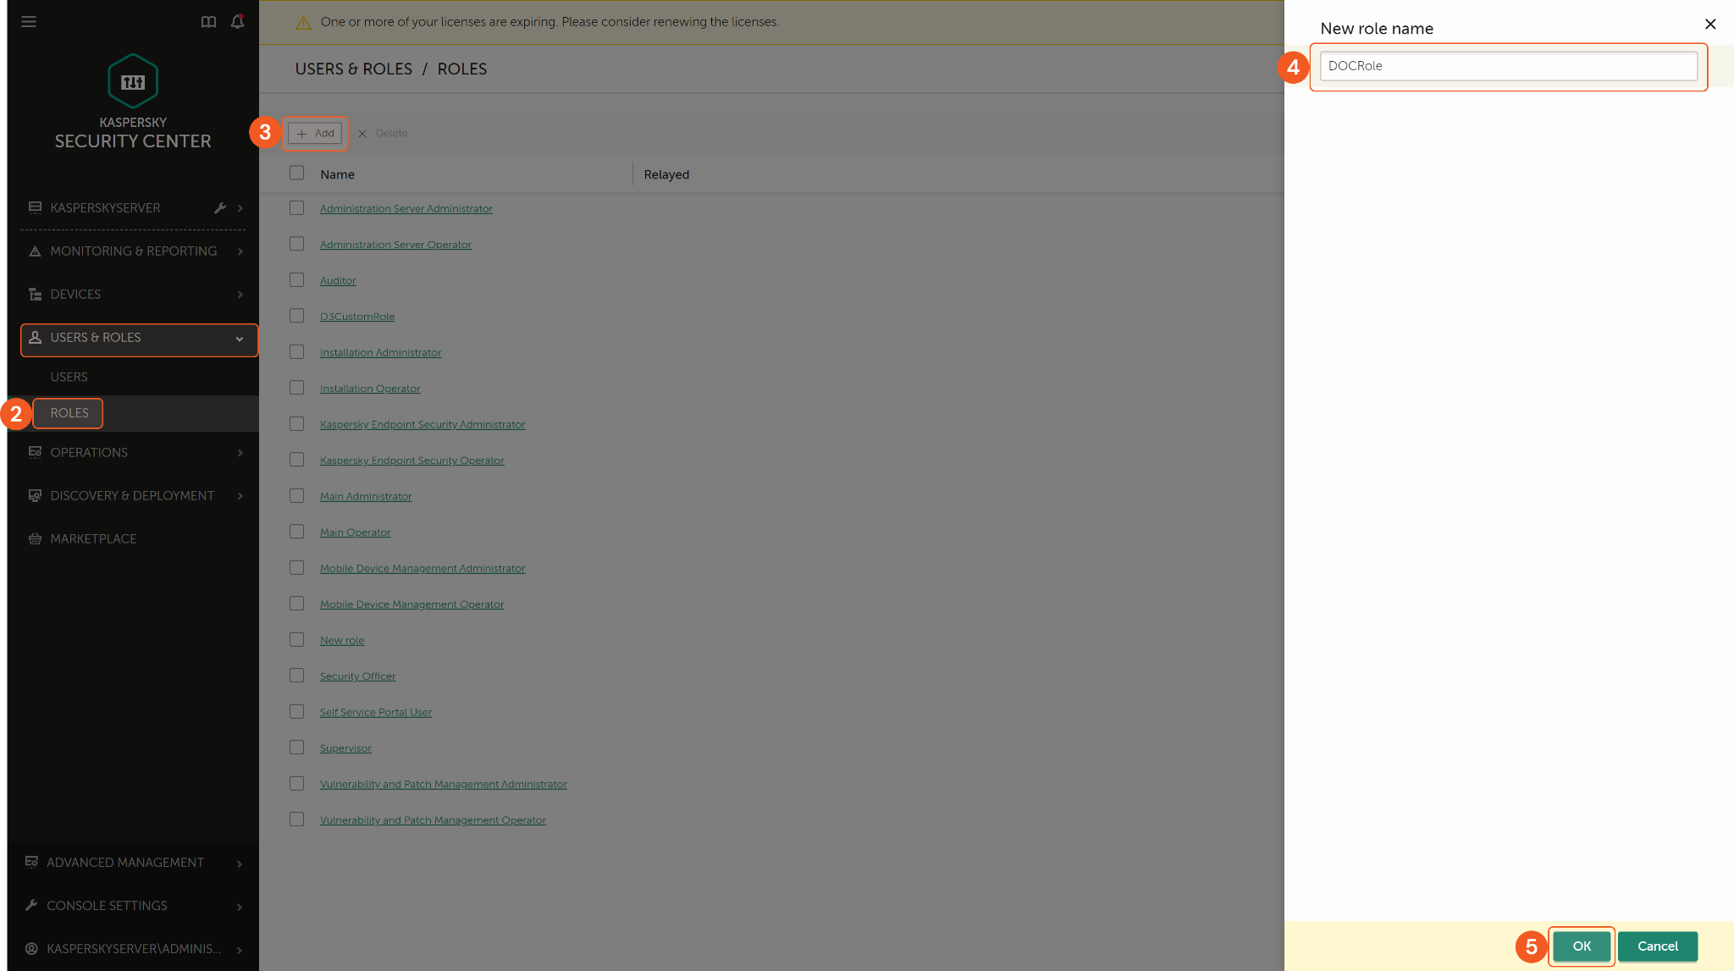Click the hamburger menu icon
The image size is (1734, 971).
[x=29, y=22]
